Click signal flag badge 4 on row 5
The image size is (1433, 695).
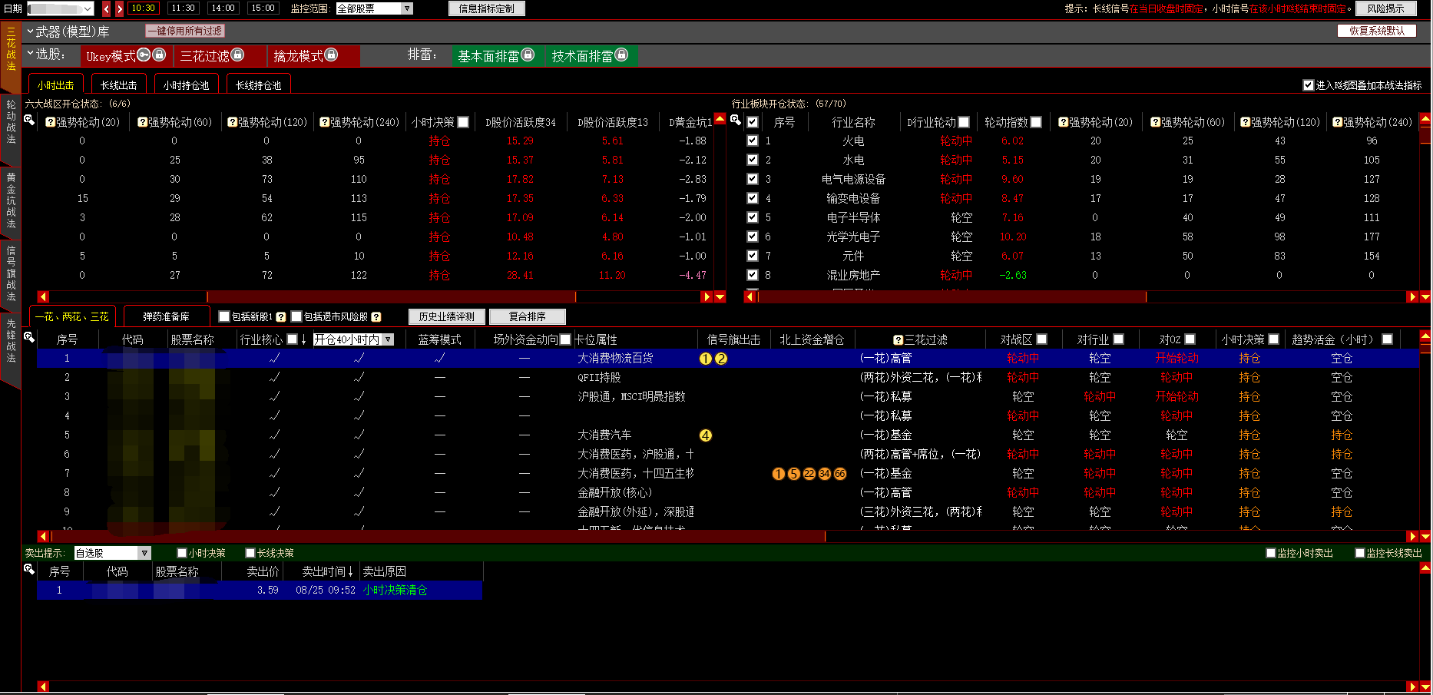(706, 435)
